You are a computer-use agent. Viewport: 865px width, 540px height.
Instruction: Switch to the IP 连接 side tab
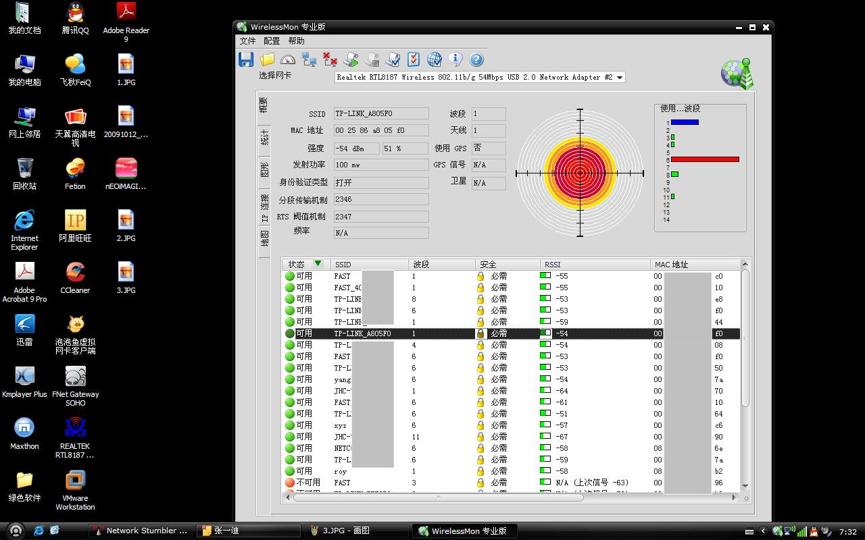click(x=264, y=207)
